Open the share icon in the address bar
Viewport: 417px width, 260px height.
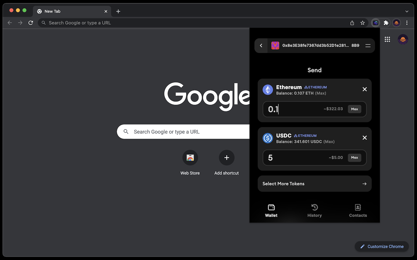tap(352, 23)
